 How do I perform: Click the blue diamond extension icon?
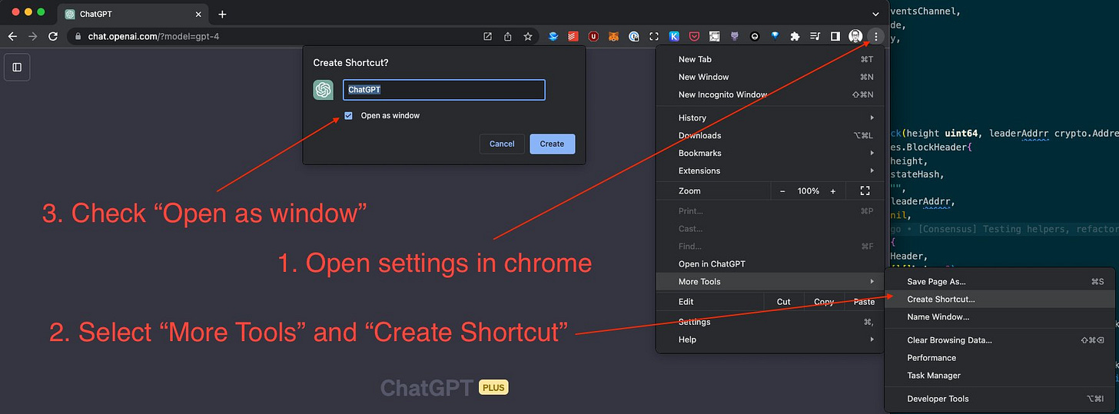[775, 36]
